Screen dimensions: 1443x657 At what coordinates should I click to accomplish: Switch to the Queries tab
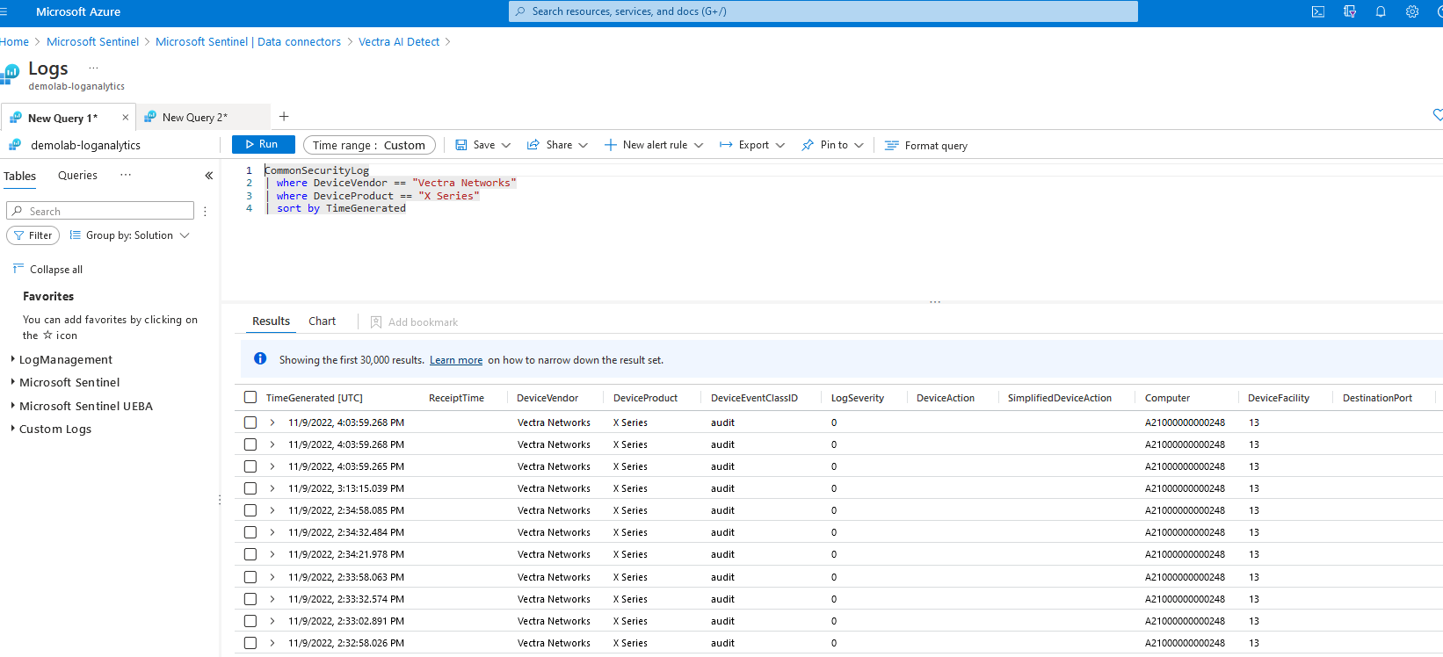(77, 176)
